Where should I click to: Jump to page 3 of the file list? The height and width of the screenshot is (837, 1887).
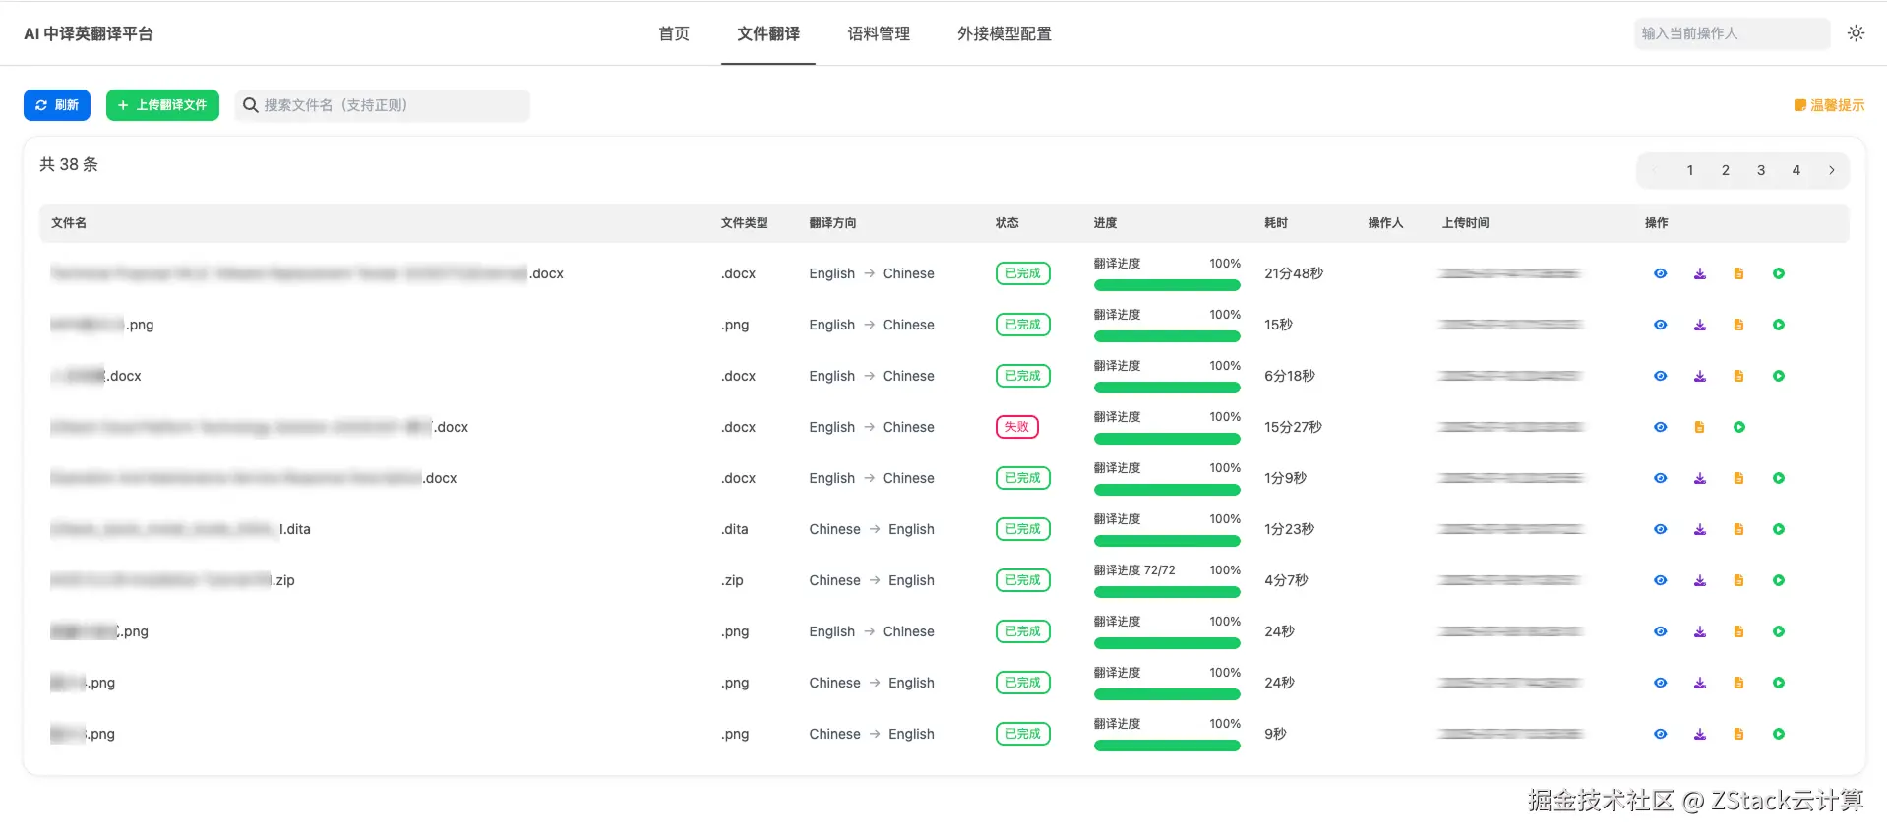tap(1760, 170)
